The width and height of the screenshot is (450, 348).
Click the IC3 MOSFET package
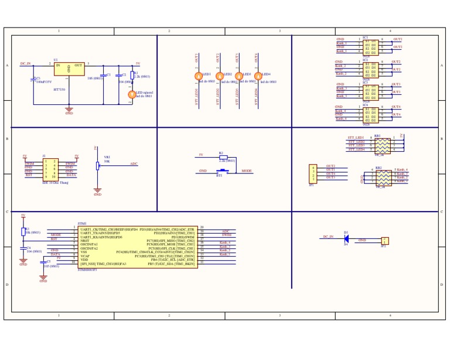click(370, 93)
